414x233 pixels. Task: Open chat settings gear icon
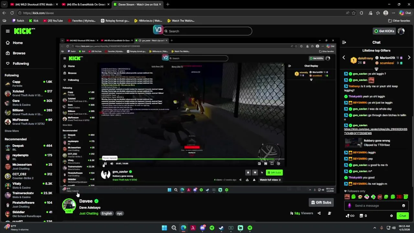[x=391, y=216]
